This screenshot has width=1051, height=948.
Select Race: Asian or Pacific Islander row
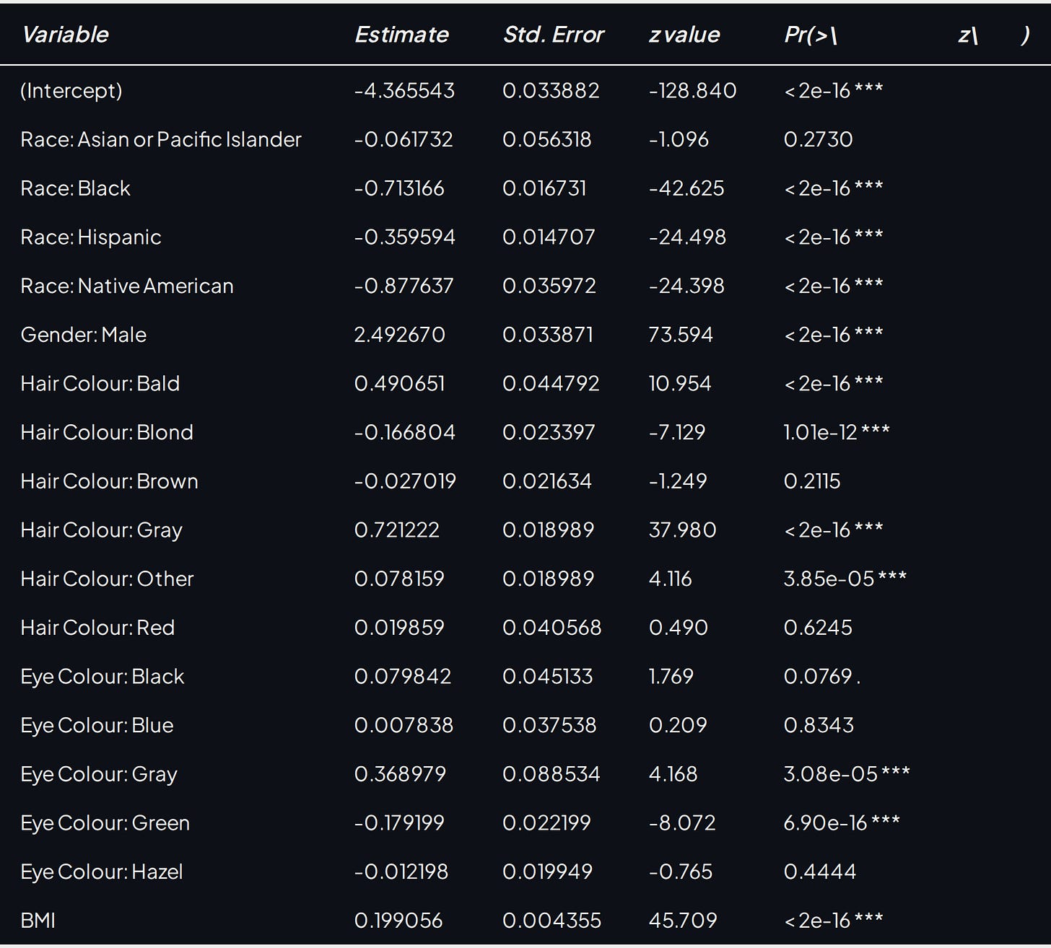click(525, 139)
